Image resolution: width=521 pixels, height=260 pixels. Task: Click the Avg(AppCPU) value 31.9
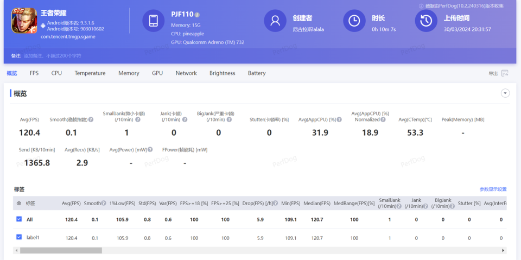coord(320,132)
